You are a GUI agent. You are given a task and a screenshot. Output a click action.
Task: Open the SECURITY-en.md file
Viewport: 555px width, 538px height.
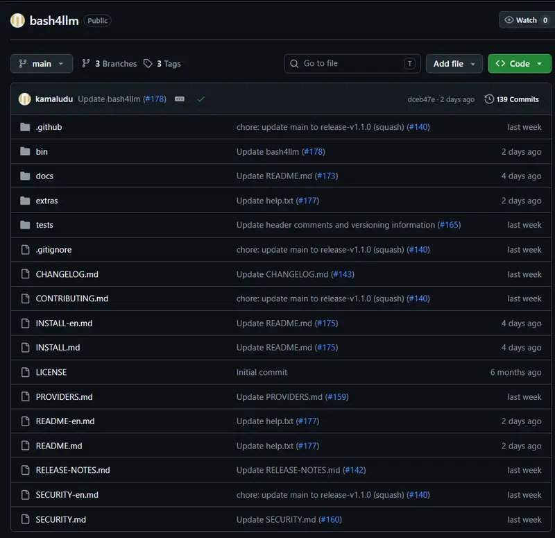[x=67, y=495]
